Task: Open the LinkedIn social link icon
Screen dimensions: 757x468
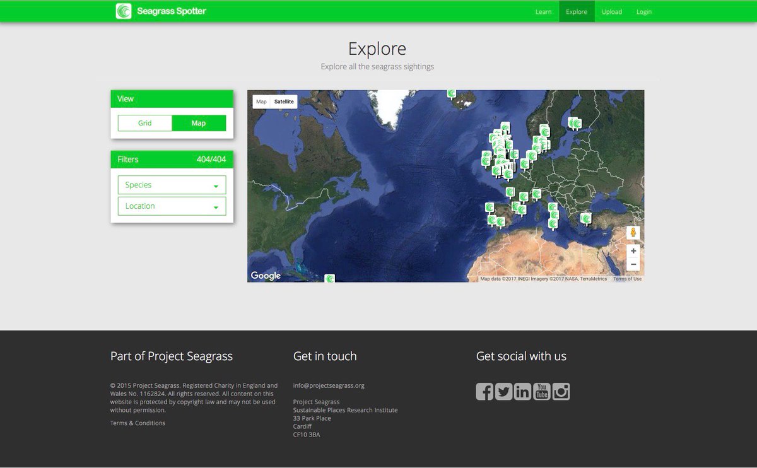Action: pos(522,392)
